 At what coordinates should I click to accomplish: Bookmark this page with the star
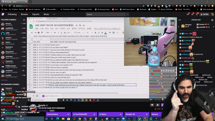tap(143, 6)
